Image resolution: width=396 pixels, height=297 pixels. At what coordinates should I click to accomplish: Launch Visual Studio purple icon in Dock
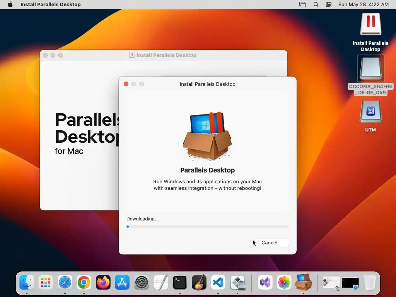tap(265, 282)
